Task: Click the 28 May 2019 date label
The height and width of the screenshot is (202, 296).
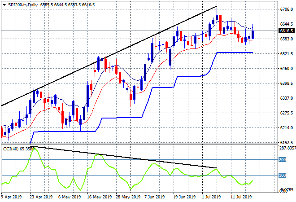Action: click(128, 197)
